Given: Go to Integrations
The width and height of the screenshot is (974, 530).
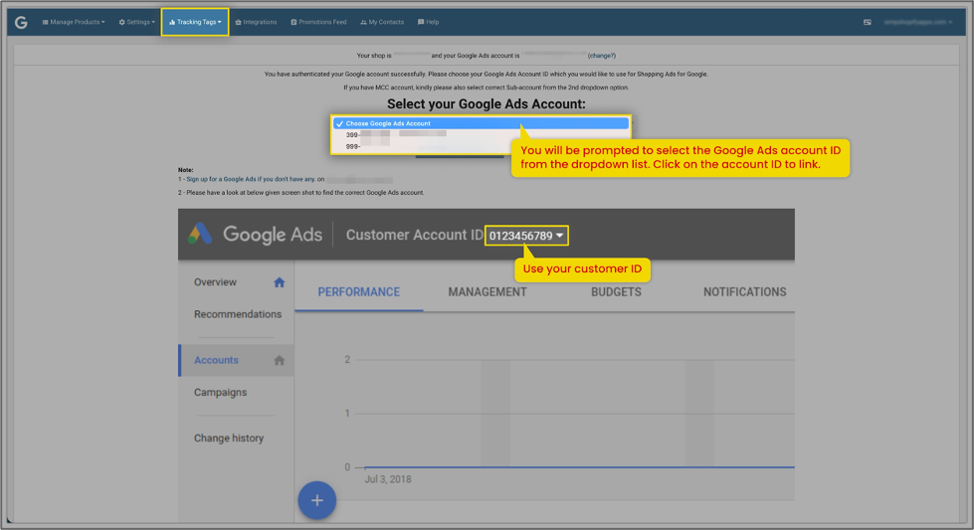Looking at the screenshot, I should 256,22.
